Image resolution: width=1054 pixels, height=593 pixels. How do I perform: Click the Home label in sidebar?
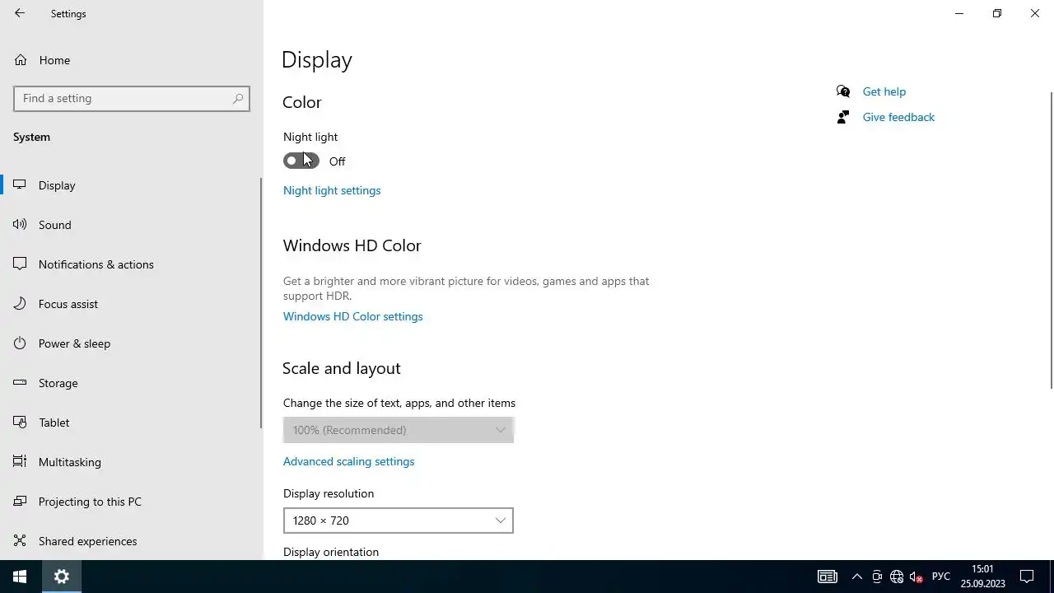(54, 60)
